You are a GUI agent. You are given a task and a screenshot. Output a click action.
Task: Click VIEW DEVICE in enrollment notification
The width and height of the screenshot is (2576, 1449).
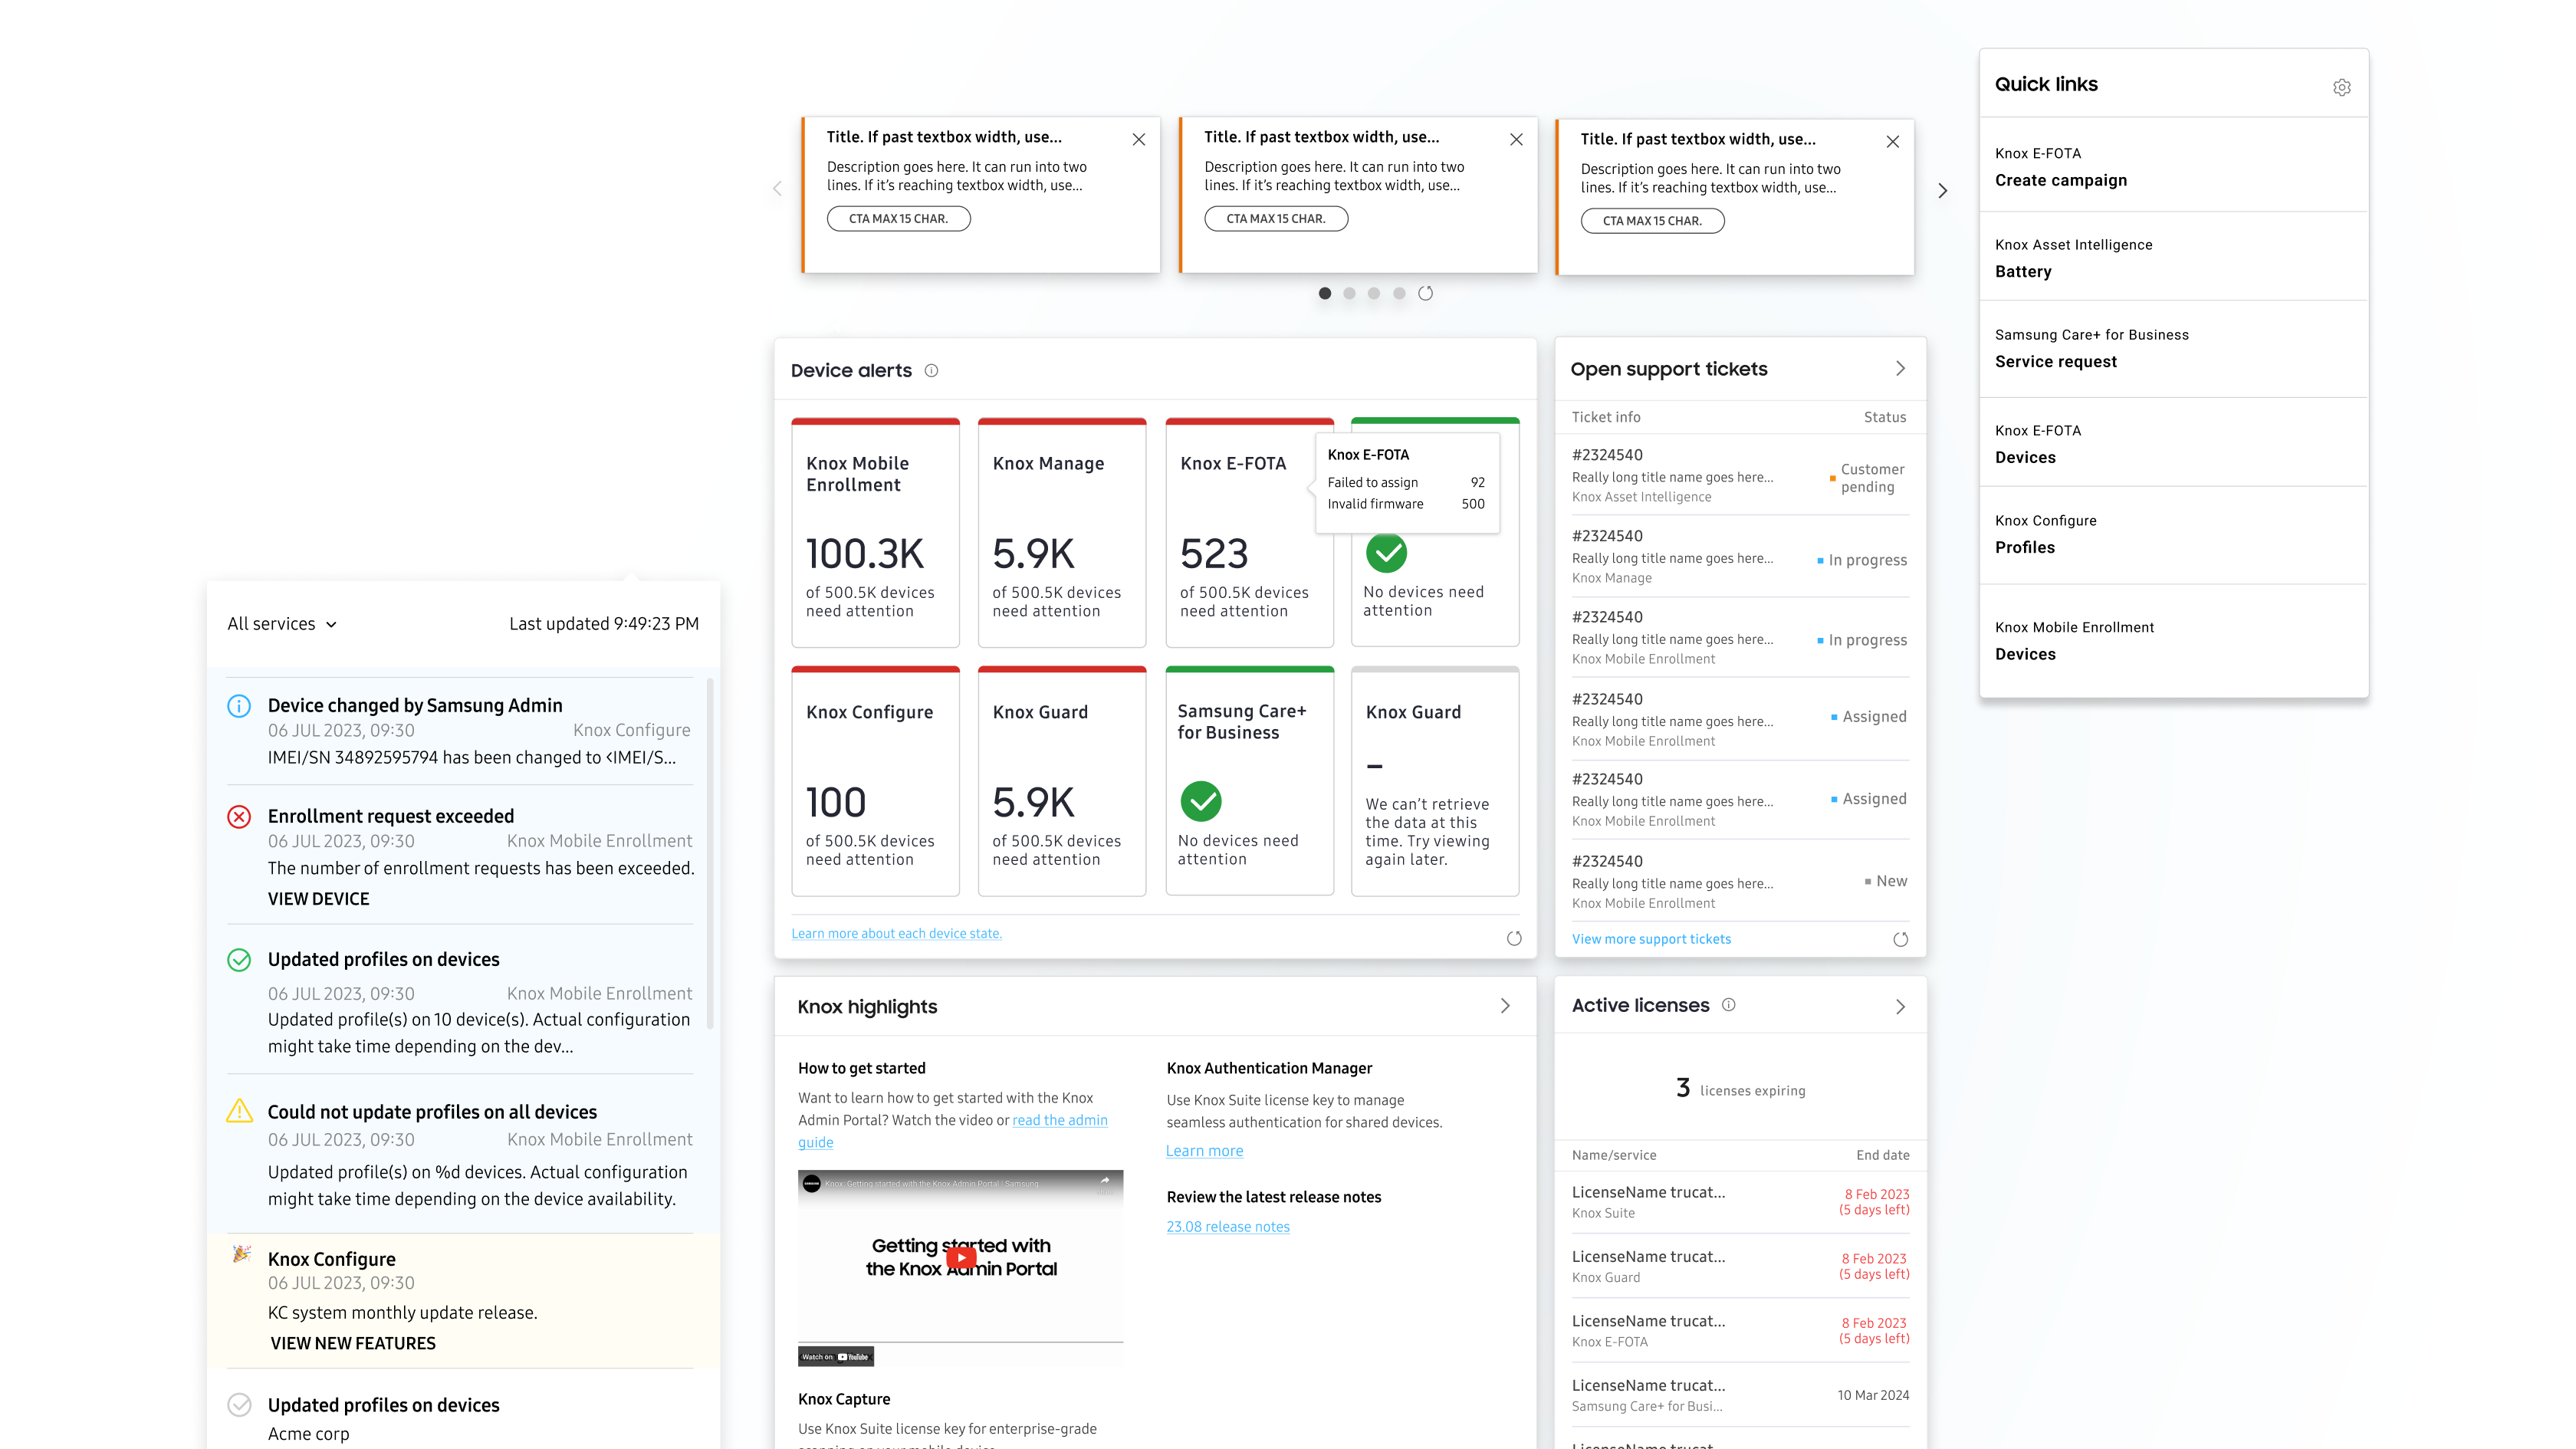(318, 899)
